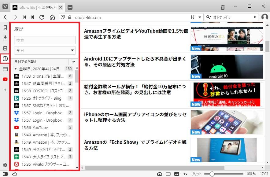Image resolution: width=270 pixels, height=177 pixels.
Task: Open 16:26 オトナライフ - Bing entry
Action: pyautogui.click(x=43, y=98)
